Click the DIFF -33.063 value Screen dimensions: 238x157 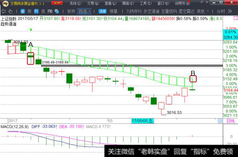click(x=45, y=127)
